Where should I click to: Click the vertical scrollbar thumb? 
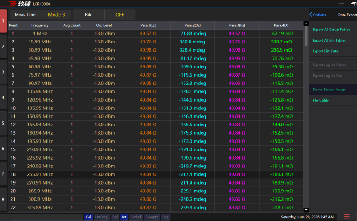(306, 36)
